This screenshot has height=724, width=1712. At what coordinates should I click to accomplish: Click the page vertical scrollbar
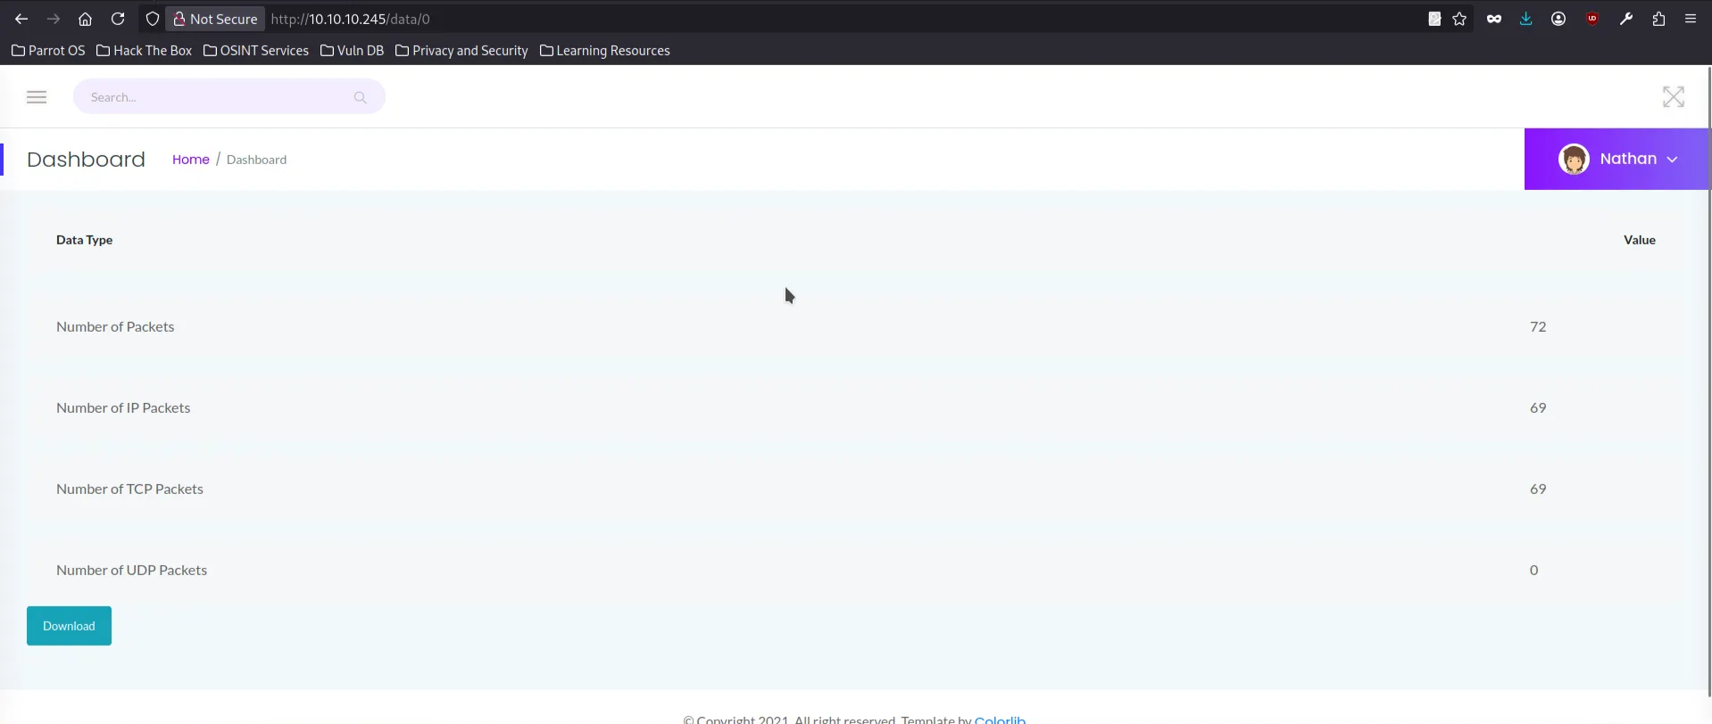pyautogui.click(x=1708, y=383)
